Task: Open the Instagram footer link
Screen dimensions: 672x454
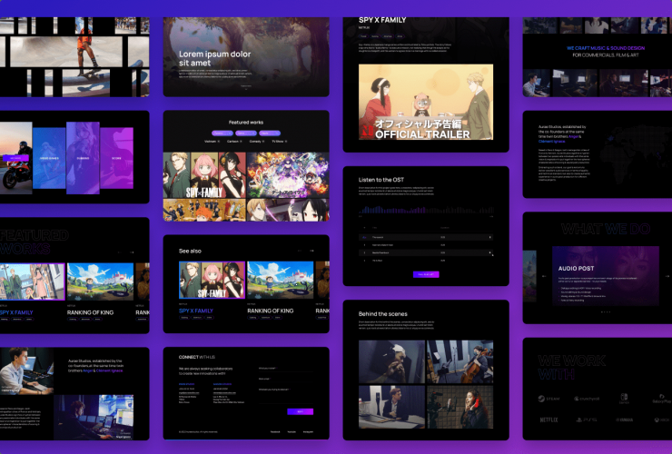Action: click(308, 431)
